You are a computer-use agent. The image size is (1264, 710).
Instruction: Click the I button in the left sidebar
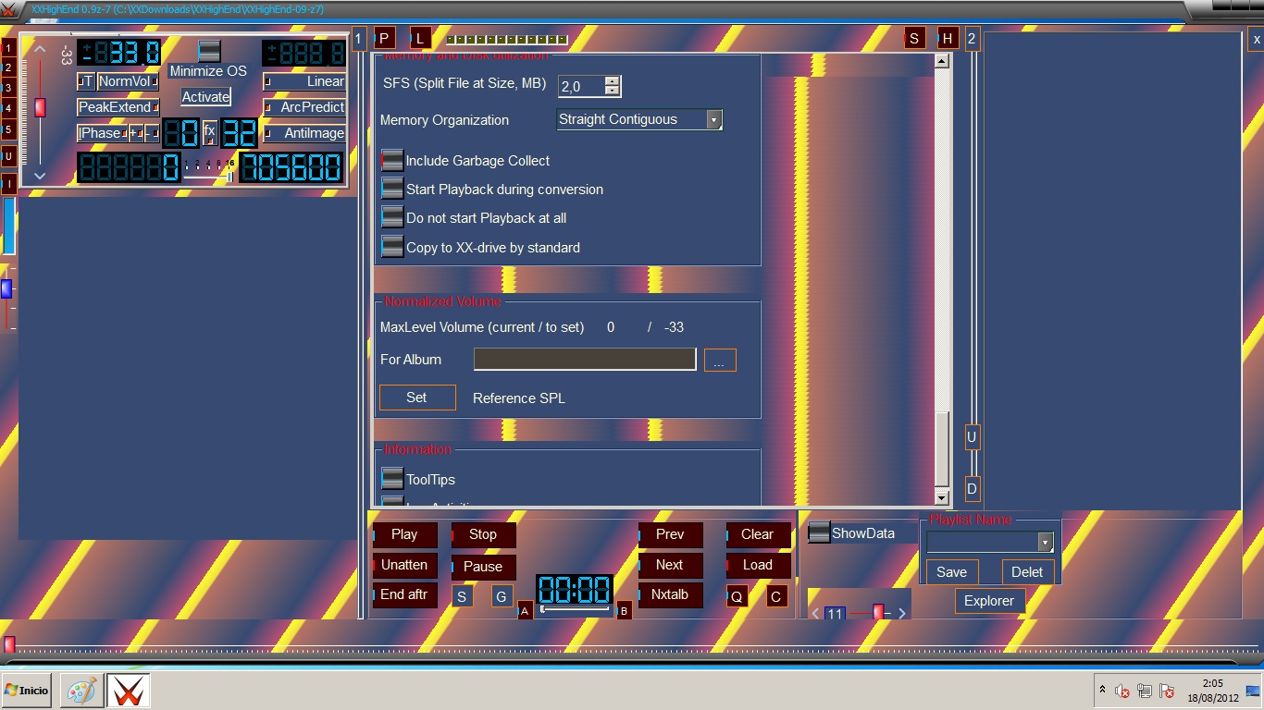coord(7,184)
